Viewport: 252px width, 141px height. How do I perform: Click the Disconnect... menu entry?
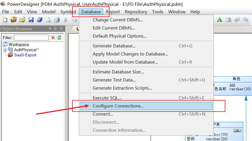(146, 122)
